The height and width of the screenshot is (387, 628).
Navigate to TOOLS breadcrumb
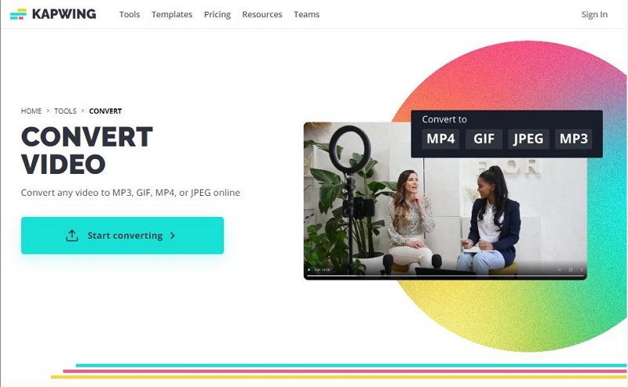[x=65, y=110]
